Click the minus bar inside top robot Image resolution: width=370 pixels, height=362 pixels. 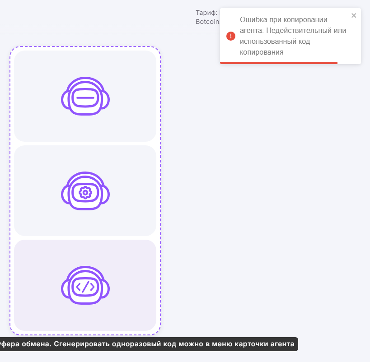click(x=85, y=98)
